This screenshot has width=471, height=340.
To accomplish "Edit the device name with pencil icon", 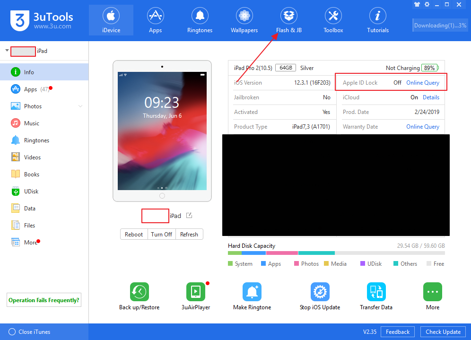I will [x=189, y=215].
